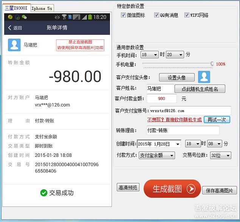Expand the 交易号位数 dropdown
This screenshot has height=222, width=240.
pyautogui.click(x=221, y=155)
